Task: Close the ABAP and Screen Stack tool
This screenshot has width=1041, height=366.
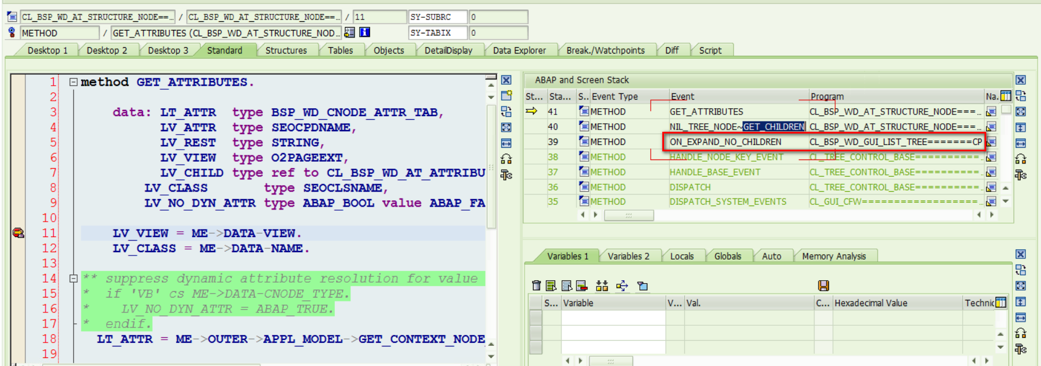Action: pyautogui.click(x=1020, y=81)
